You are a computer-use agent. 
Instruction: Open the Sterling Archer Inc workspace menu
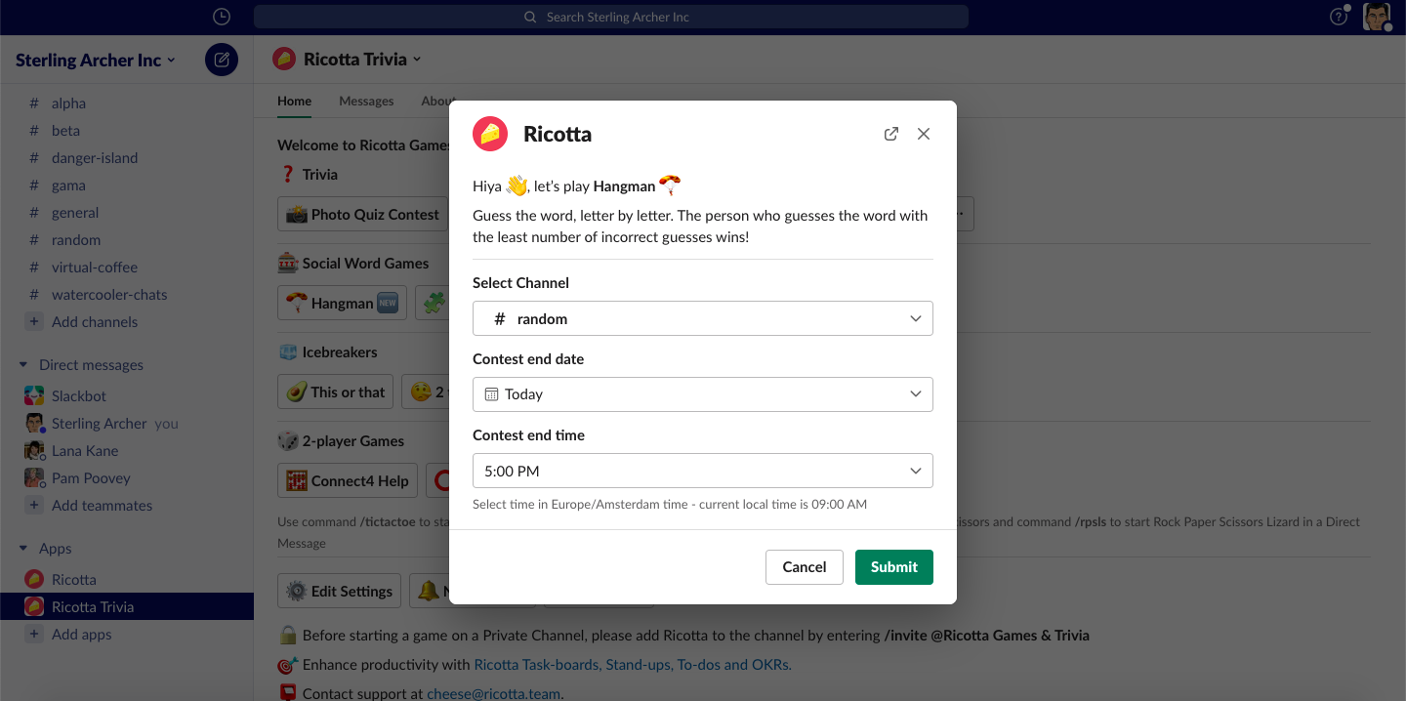click(95, 60)
